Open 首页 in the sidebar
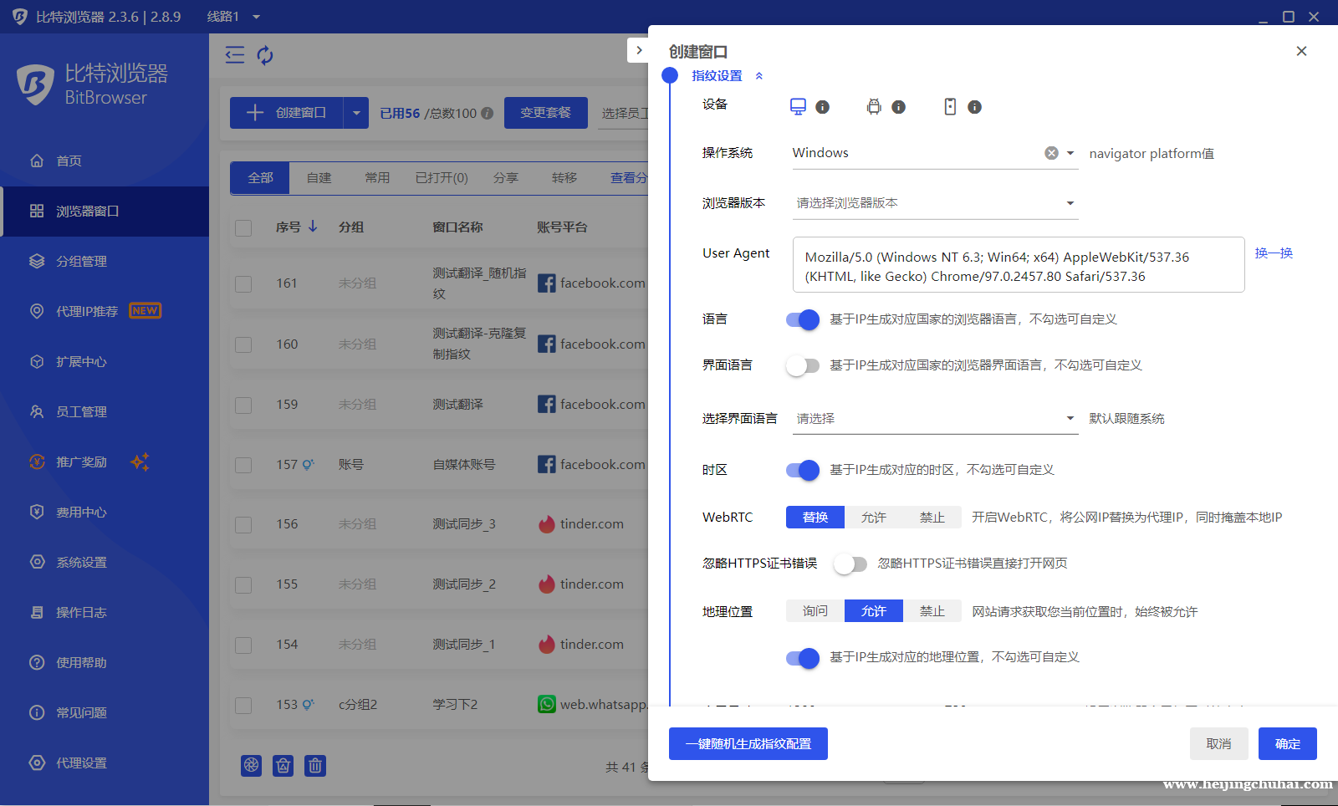Viewport: 1338px width, 806px height. pos(105,161)
